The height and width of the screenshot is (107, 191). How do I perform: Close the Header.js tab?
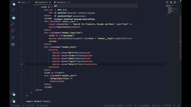point(50,2)
